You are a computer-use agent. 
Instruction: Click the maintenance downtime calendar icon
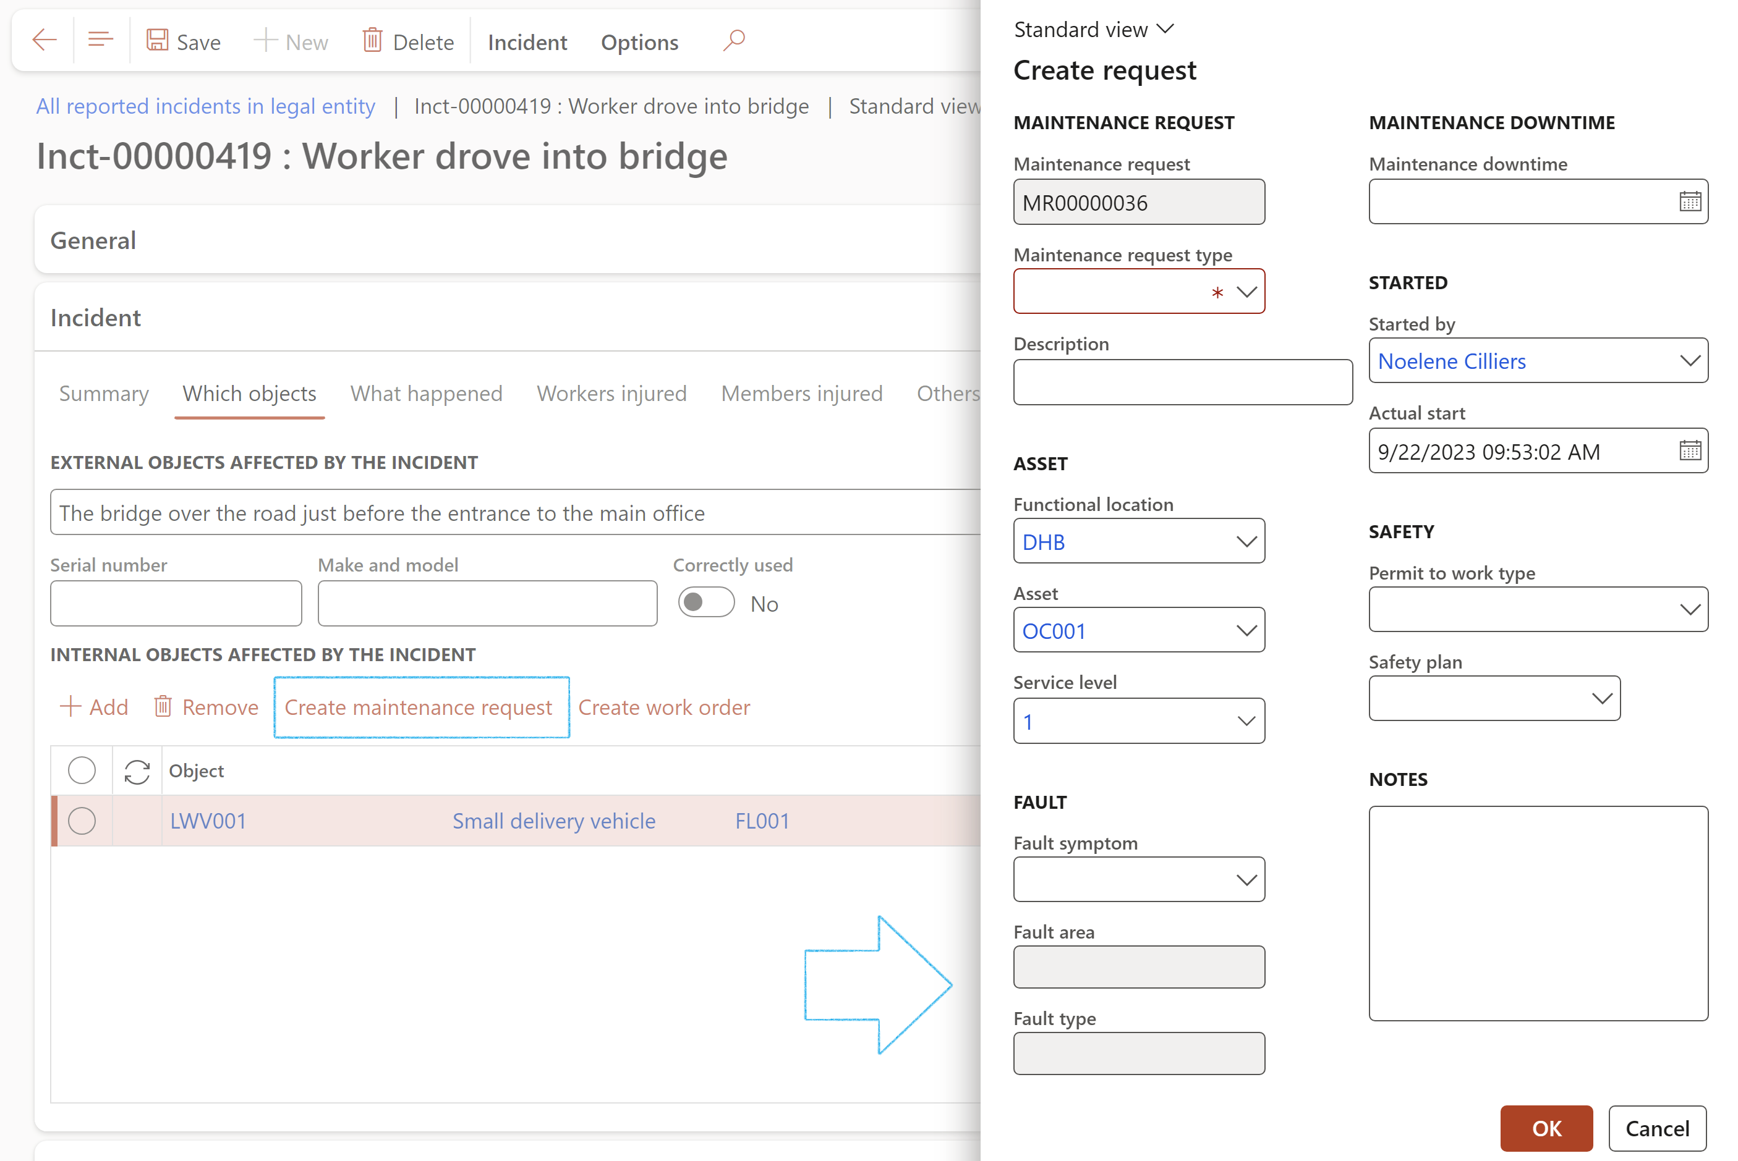1693,201
